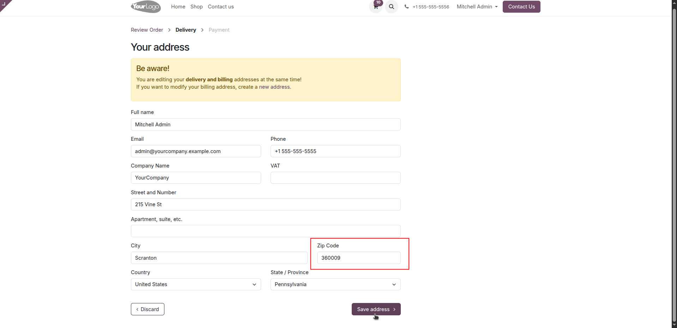Focus the Full name field

(266, 125)
